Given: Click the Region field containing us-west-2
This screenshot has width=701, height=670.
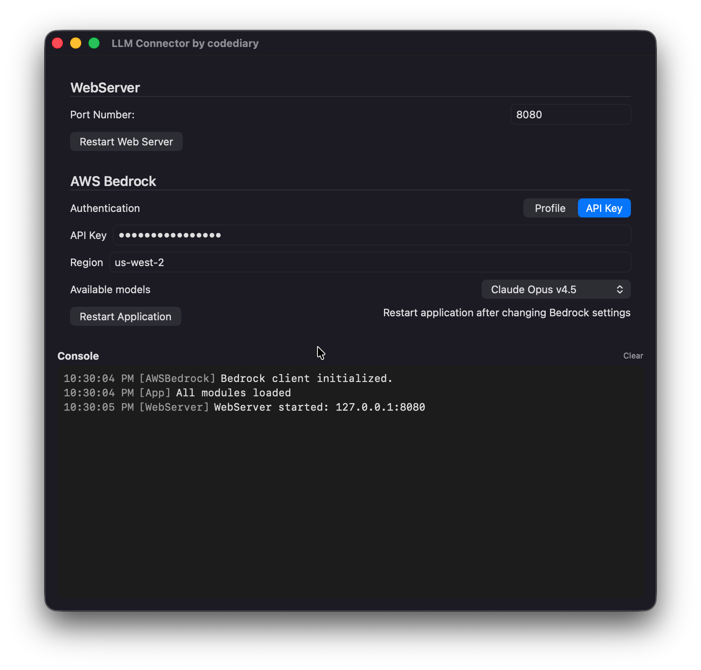Looking at the screenshot, I should (370, 263).
